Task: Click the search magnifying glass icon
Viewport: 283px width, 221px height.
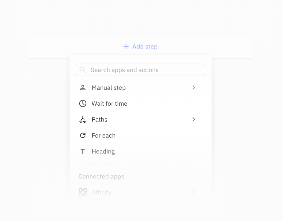Action: 82,70
